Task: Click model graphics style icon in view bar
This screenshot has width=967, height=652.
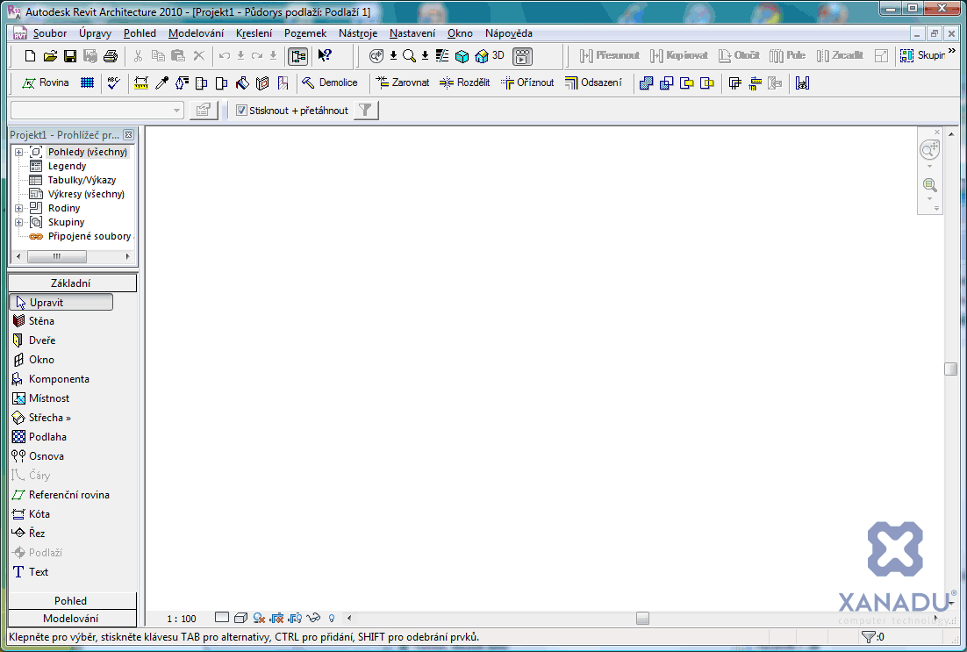Action: click(240, 618)
